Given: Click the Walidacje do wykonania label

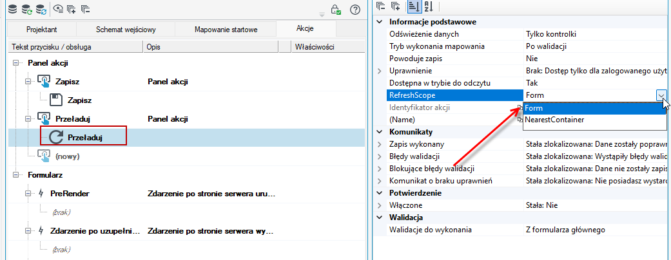Looking at the screenshot, I should (431, 230).
